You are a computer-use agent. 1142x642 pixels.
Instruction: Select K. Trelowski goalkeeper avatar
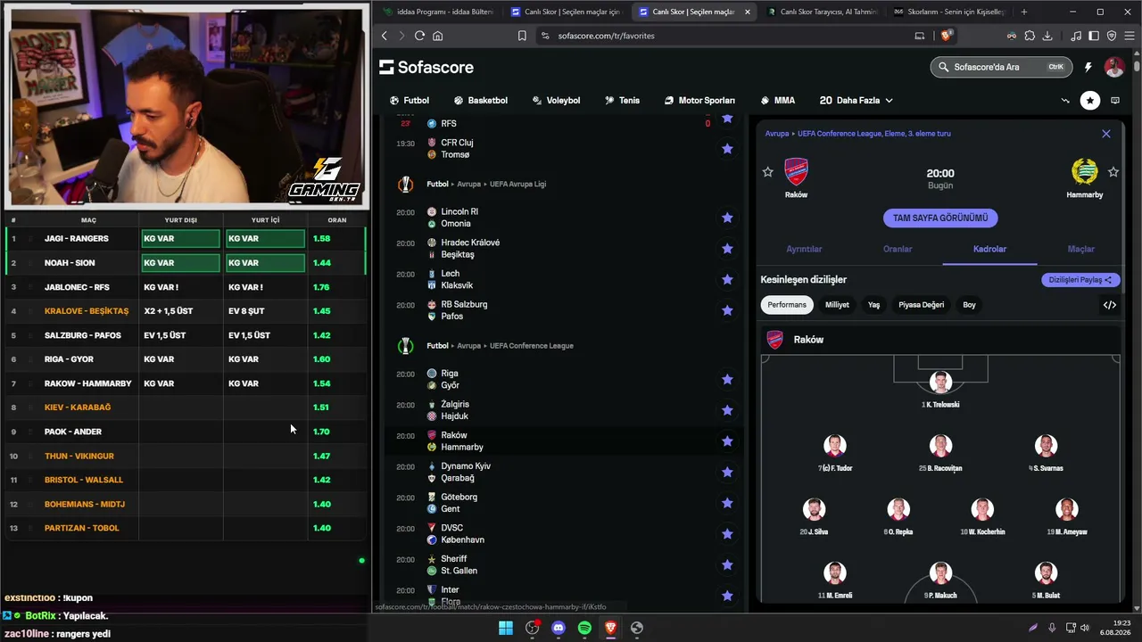[940, 383]
